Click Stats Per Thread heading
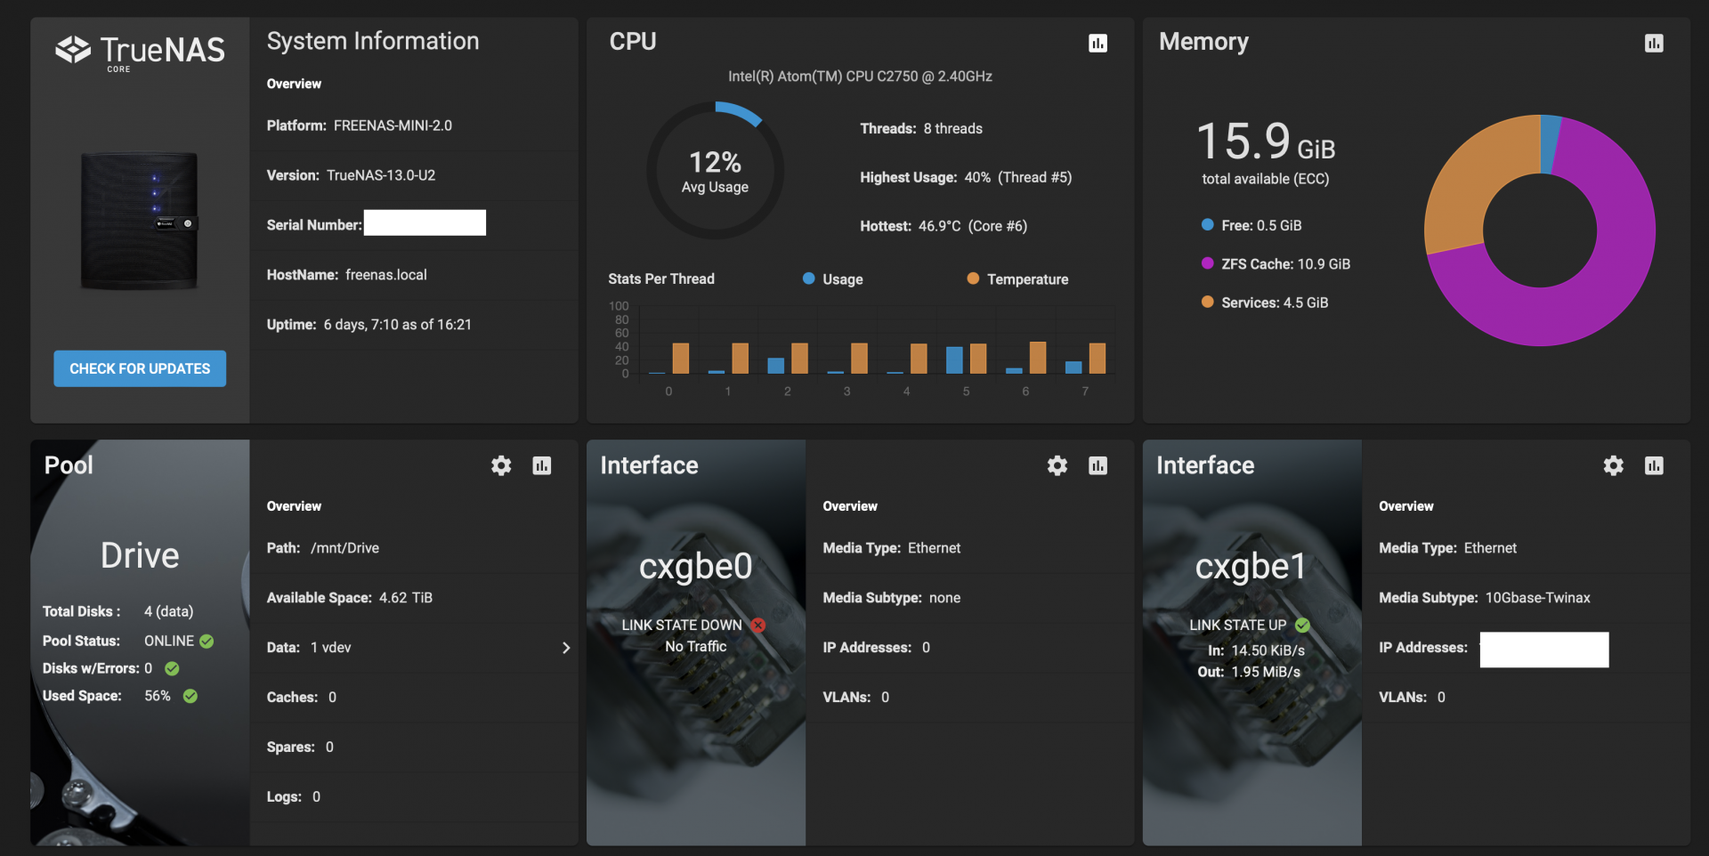Image resolution: width=1709 pixels, height=856 pixels. tap(661, 279)
